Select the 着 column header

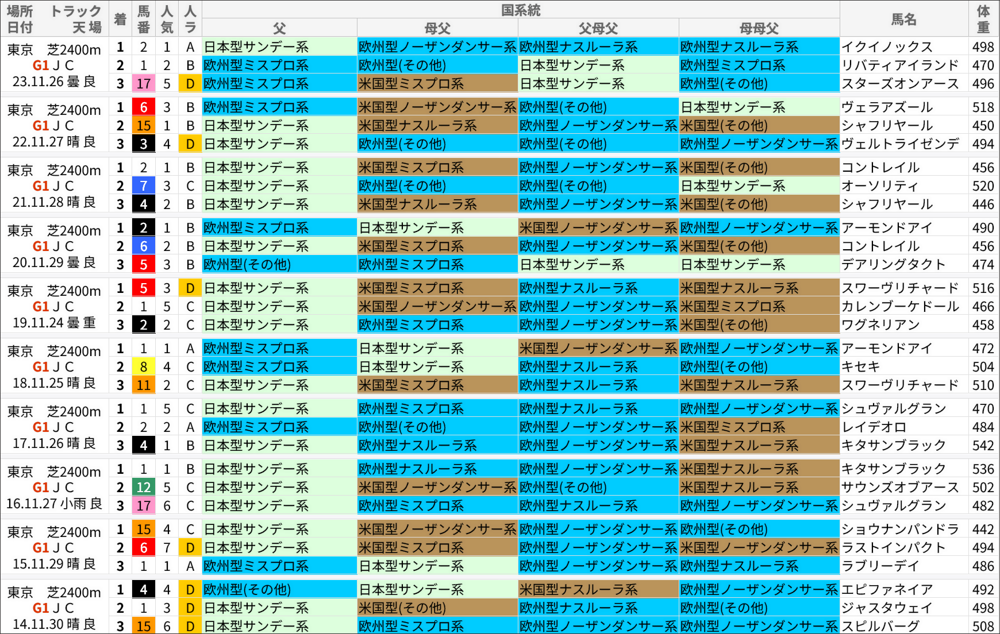(120, 19)
